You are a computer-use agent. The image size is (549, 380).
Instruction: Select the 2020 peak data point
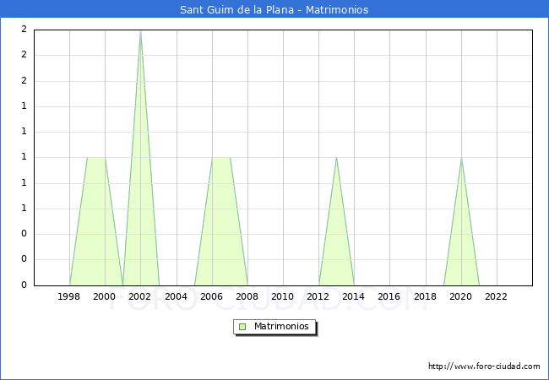click(461, 158)
